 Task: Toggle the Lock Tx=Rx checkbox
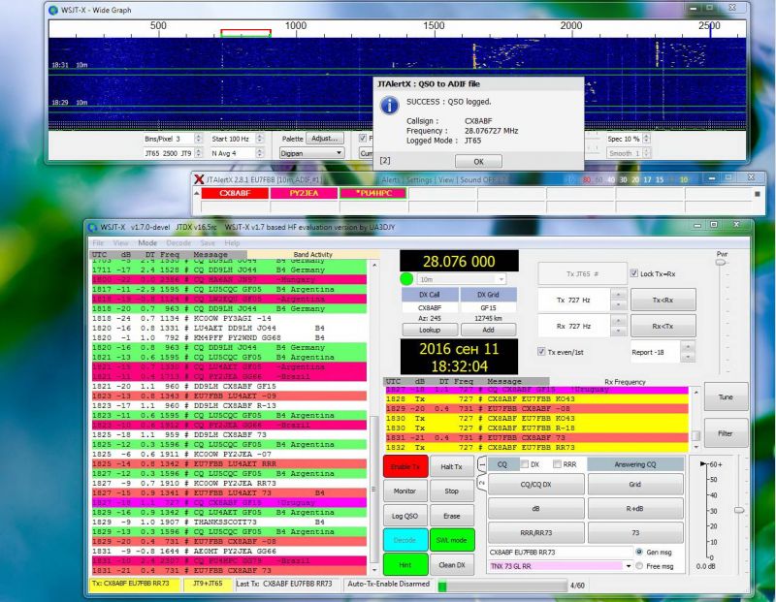tap(634, 273)
